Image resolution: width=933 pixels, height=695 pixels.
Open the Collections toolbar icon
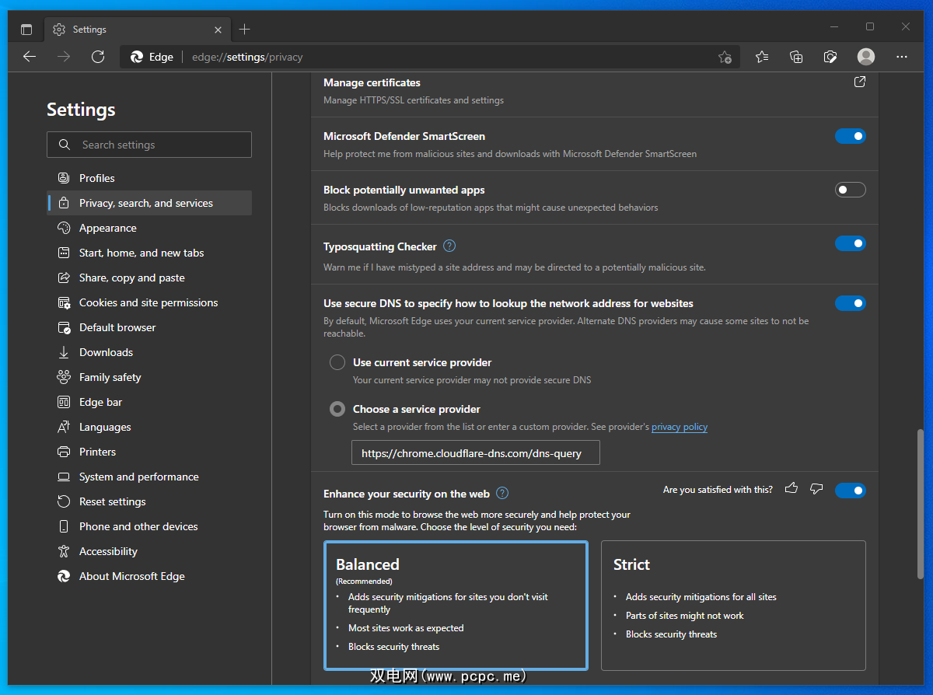(796, 57)
